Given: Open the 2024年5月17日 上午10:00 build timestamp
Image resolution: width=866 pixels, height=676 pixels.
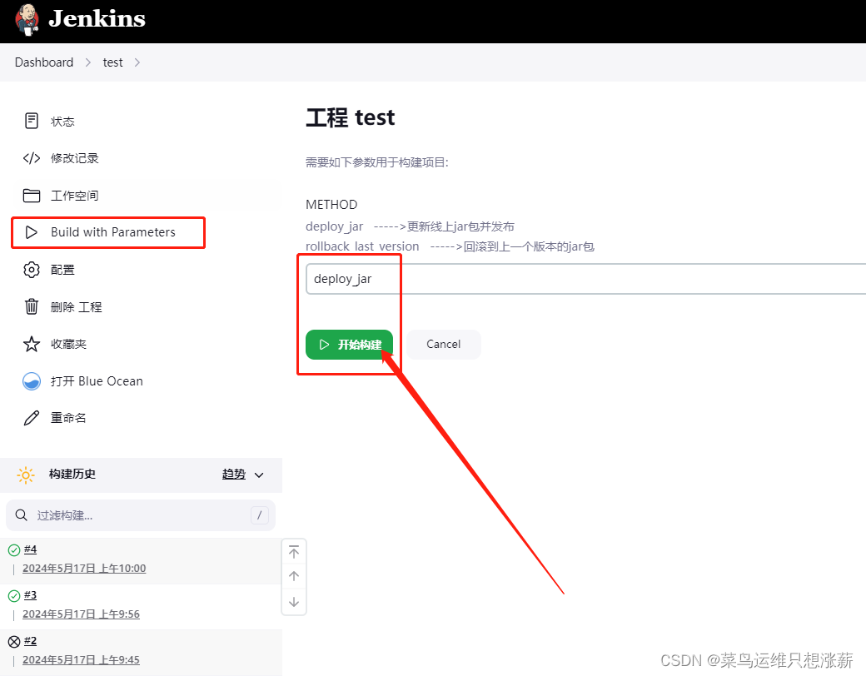Looking at the screenshot, I should pyautogui.click(x=84, y=569).
